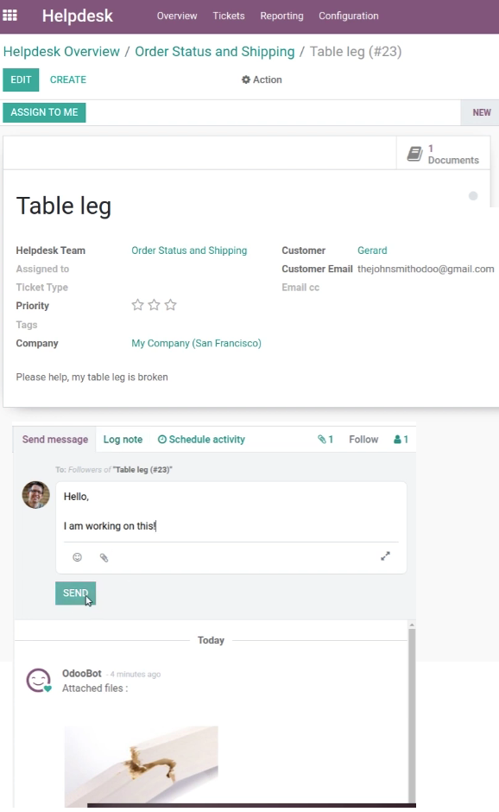The height and width of the screenshot is (812, 499).
Task: Click the ASSIGN TO ME button
Action: 45,112
